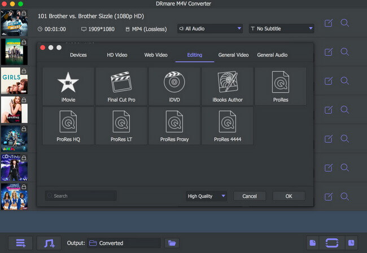The width and height of the screenshot is (367, 253).
Task: Open the edit icon in the Entourage row
Action: point(329,52)
